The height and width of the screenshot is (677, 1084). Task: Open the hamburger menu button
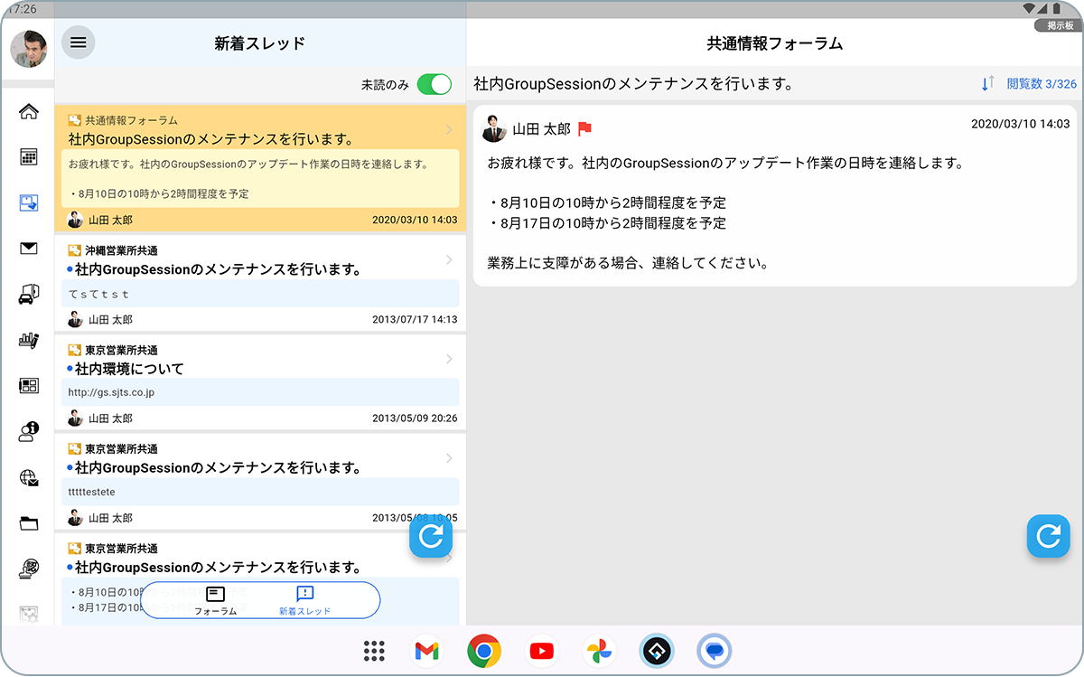pos(79,42)
